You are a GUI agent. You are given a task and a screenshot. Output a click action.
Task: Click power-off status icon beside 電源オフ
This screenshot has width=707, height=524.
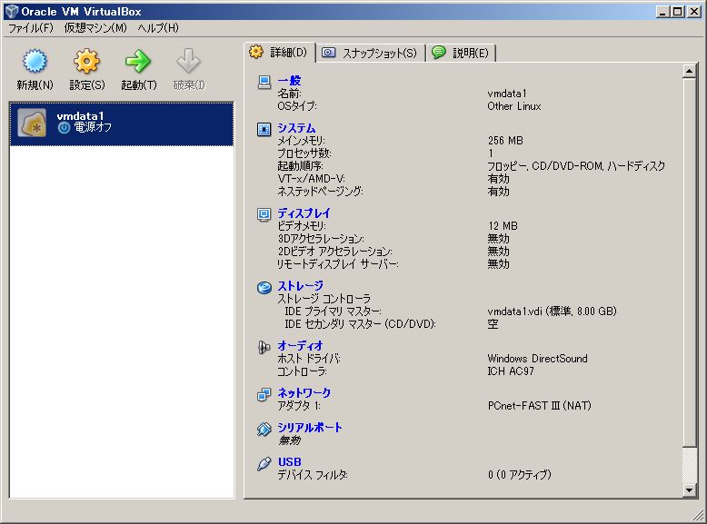pos(64,128)
